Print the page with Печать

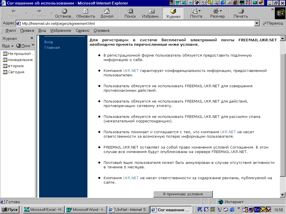(241, 13)
